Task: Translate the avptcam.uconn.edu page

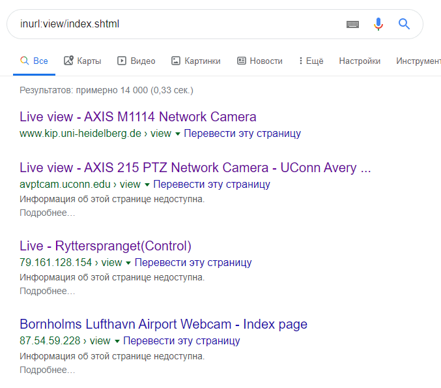Action: 212,184
